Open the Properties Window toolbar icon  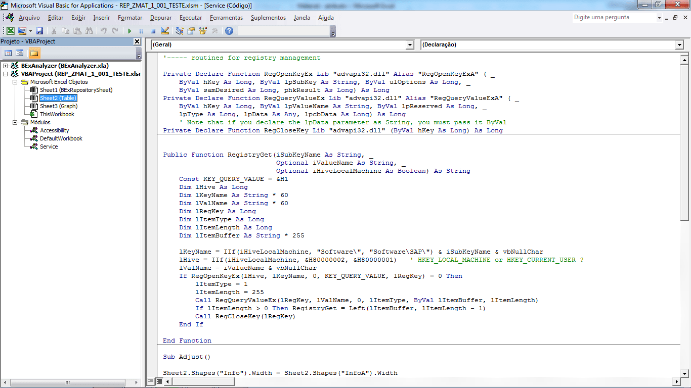tap(191, 31)
